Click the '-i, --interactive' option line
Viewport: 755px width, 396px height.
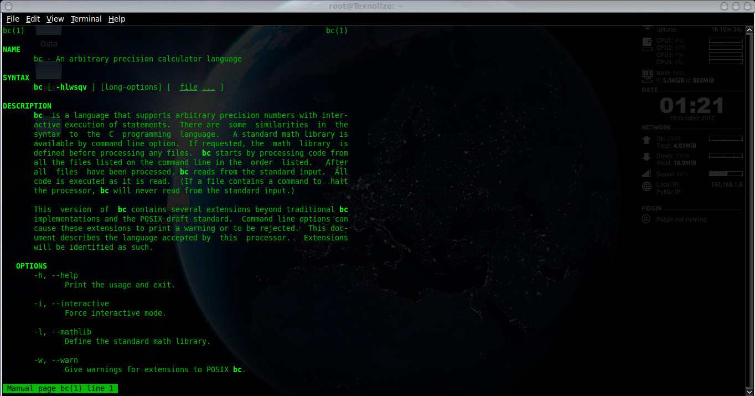[x=71, y=304]
